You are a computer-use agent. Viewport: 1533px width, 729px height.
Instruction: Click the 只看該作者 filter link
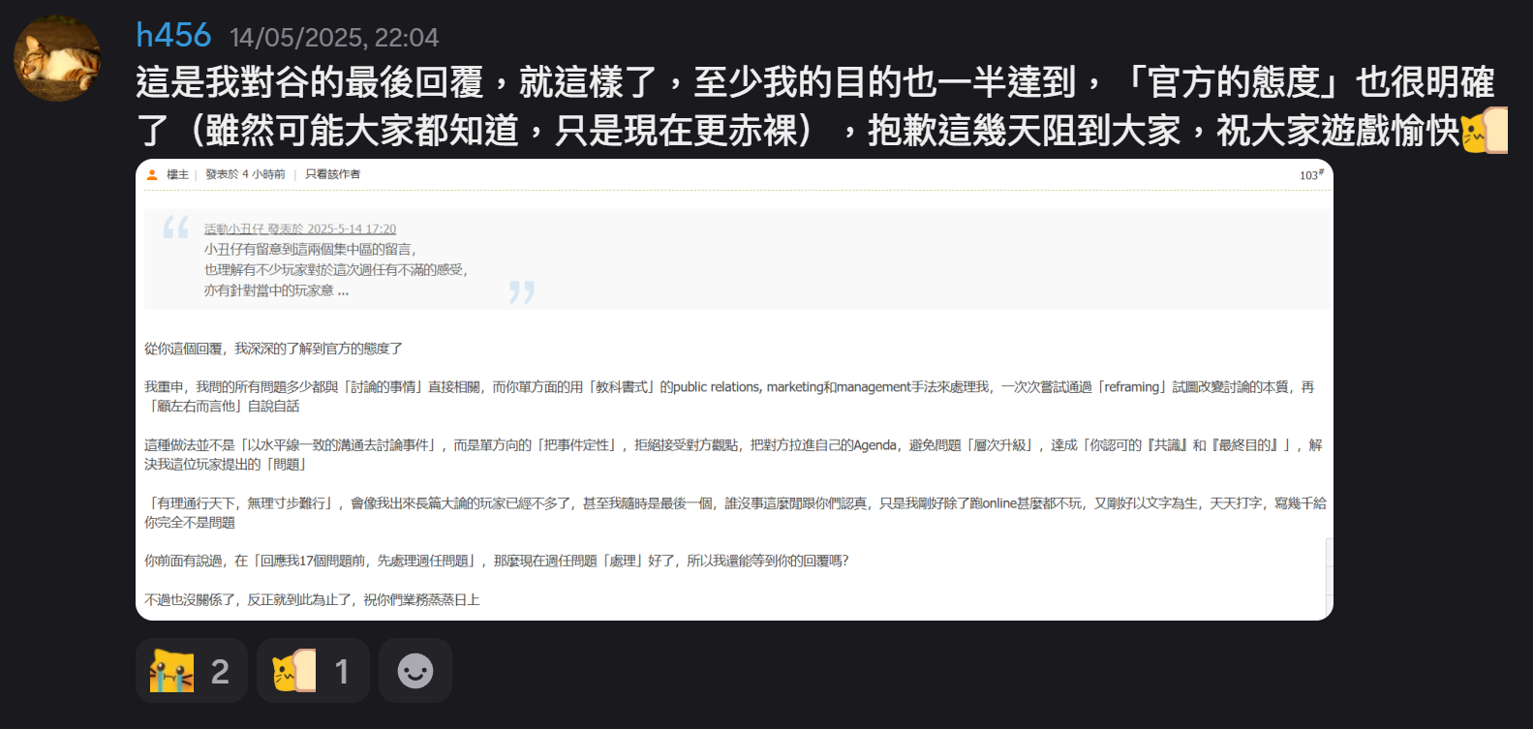(x=332, y=175)
